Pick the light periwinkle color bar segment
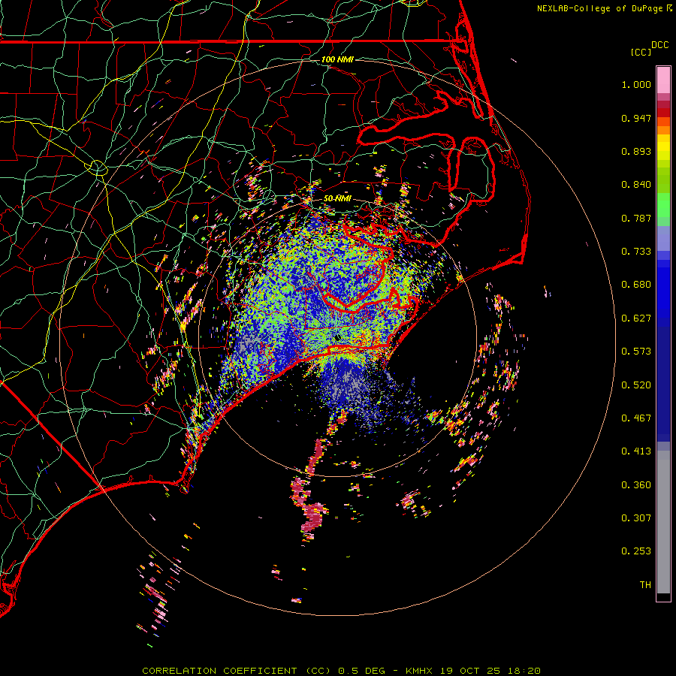676x676 pixels. 663,238
